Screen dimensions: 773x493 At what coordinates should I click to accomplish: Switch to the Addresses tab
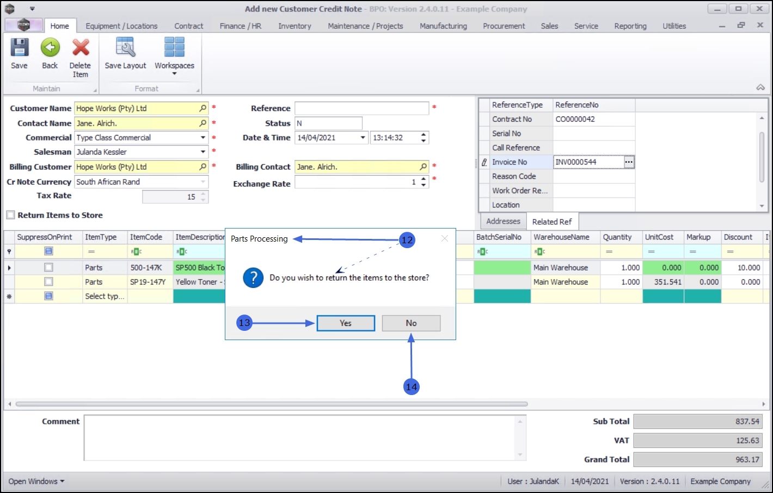pyautogui.click(x=503, y=221)
